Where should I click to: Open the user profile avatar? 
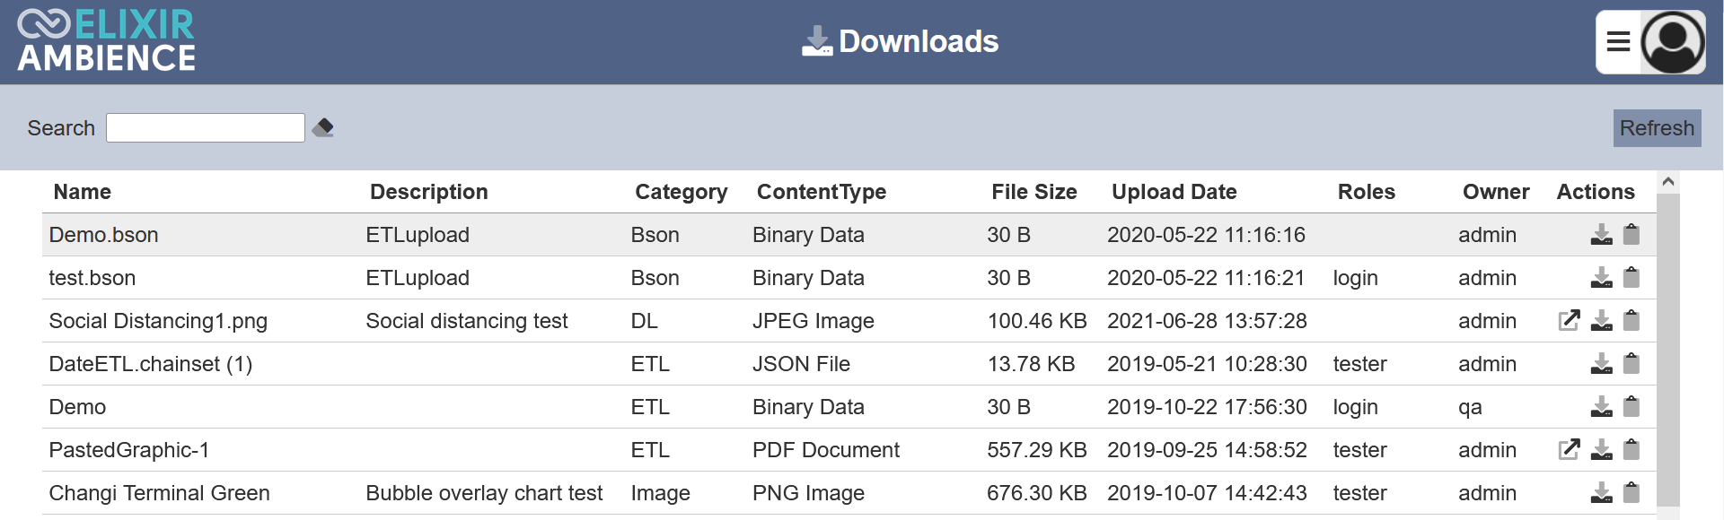click(1673, 42)
